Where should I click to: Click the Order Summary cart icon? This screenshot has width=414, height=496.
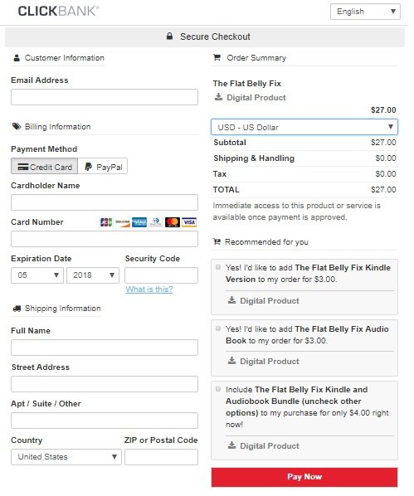pos(217,57)
